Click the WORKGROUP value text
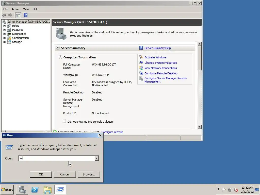Image resolution: width=260 pixels, height=195 pixels. pos(100,75)
